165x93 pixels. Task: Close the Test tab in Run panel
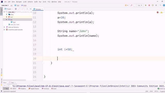coord(15,83)
